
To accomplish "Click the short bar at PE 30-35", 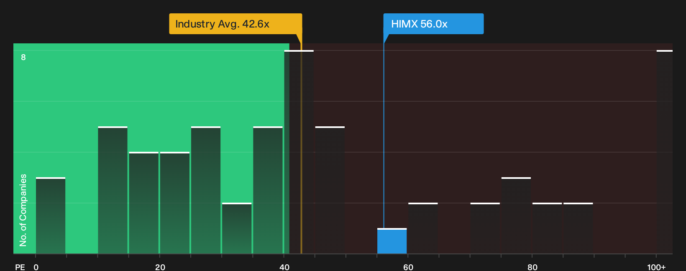I will pos(237,228).
